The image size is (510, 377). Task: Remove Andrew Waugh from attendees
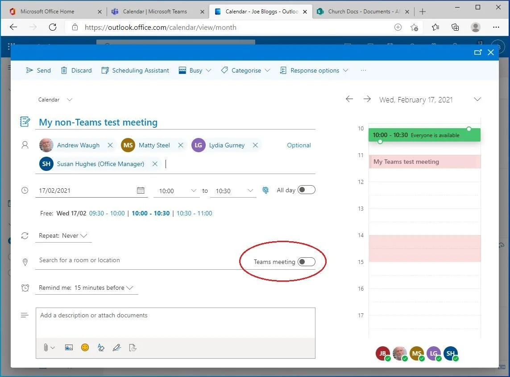point(110,145)
